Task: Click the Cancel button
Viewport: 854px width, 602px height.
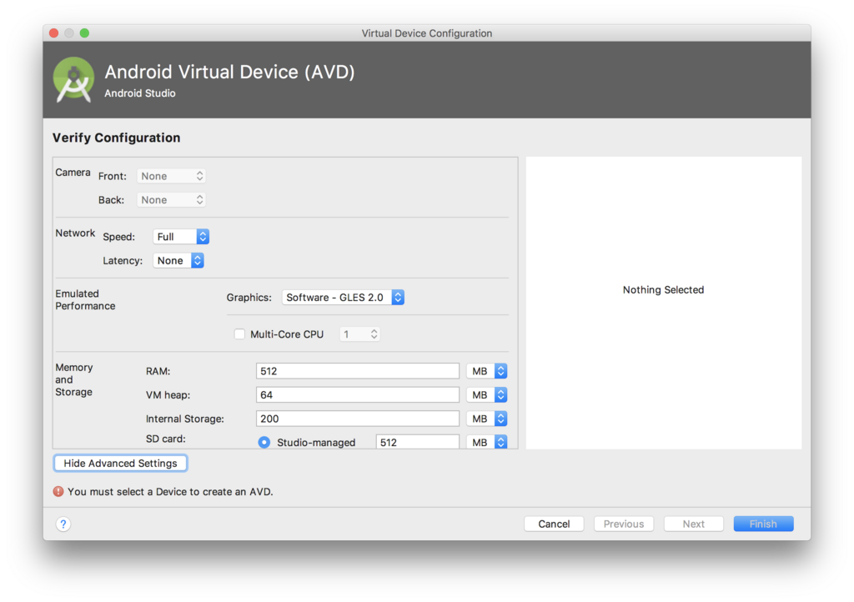Action: point(554,524)
